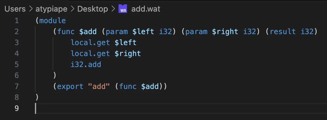Click the module keyword on line 1
Image resolution: width=327 pixels, height=120 pixels.
click(53, 20)
